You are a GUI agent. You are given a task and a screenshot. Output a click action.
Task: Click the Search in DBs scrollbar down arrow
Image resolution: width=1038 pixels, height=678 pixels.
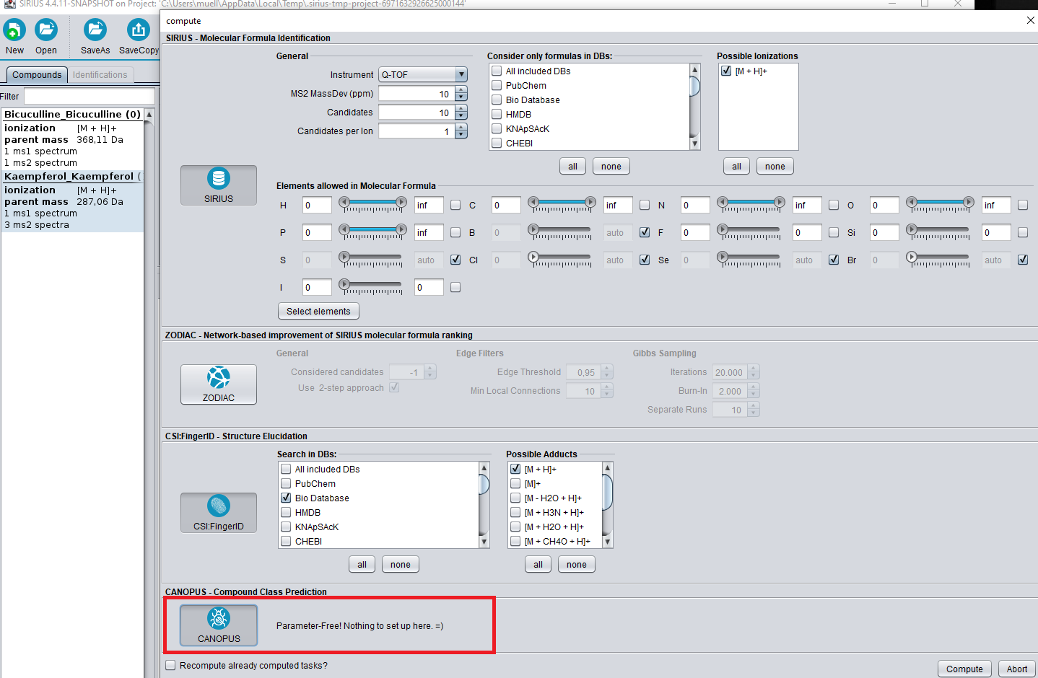point(484,542)
